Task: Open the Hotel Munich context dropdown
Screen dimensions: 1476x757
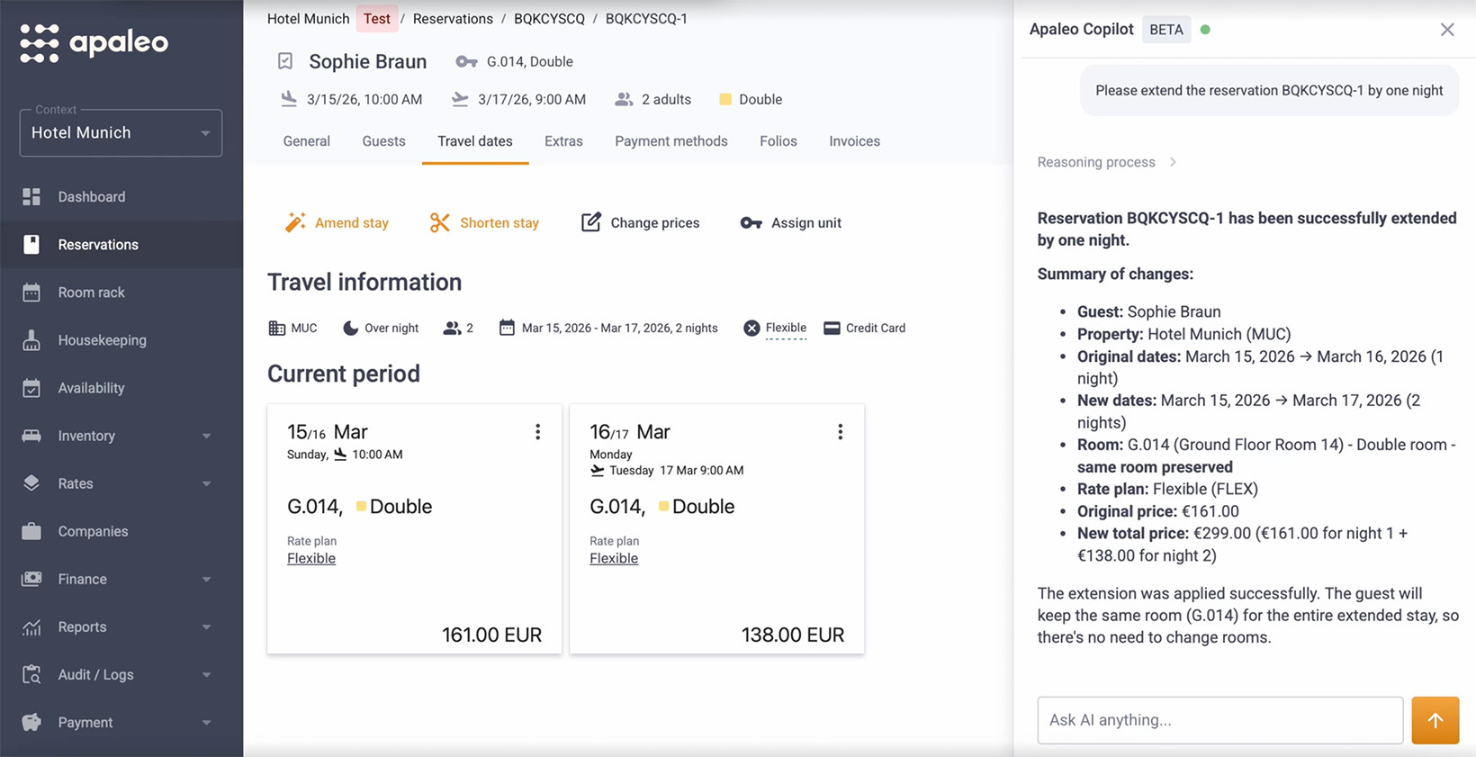Action: 121,133
